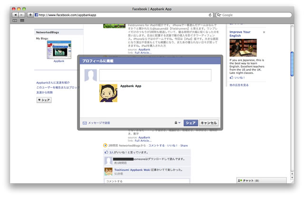Click the AppBank blog thumbnail
The image size is (304, 197).
pyautogui.click(x=59, y=50)
